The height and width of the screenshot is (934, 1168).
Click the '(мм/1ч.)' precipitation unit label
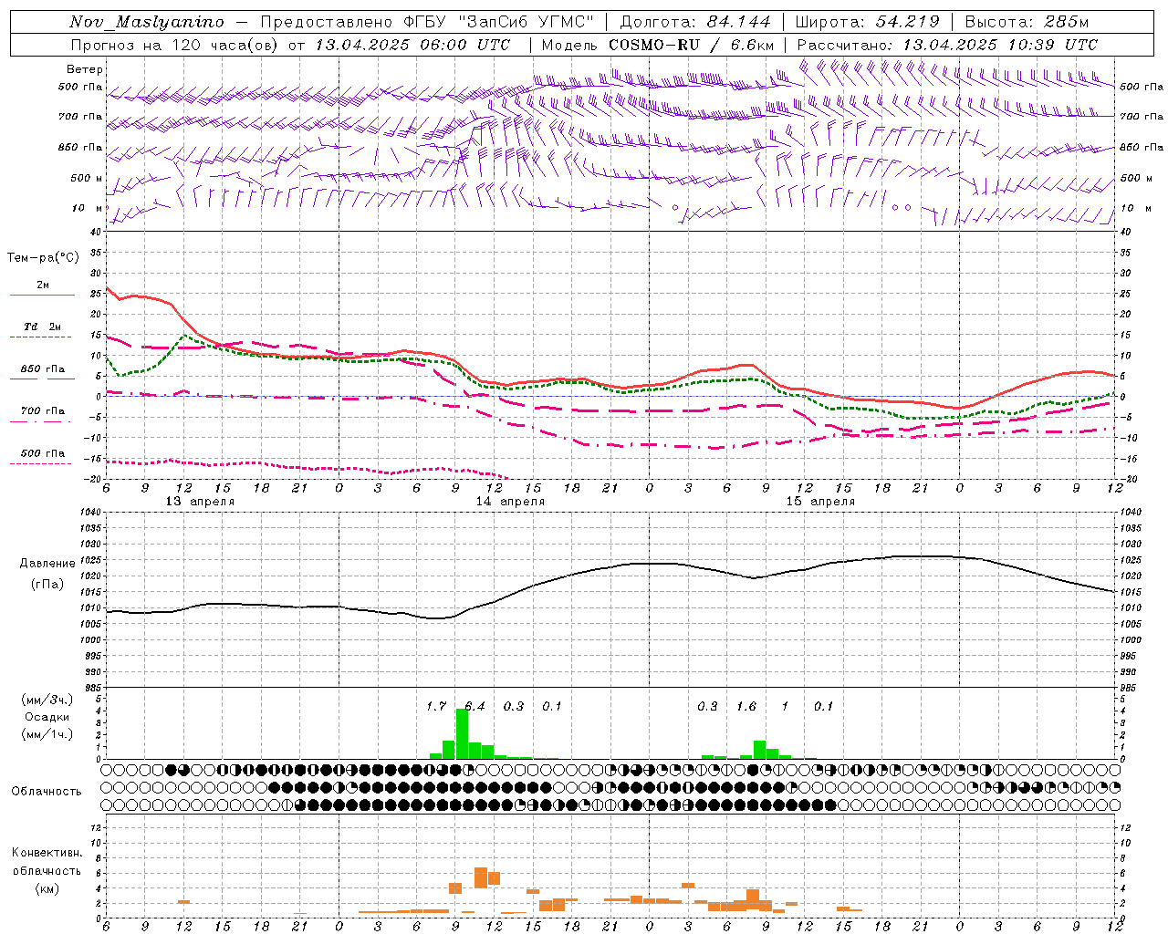(x=47, y=734)
